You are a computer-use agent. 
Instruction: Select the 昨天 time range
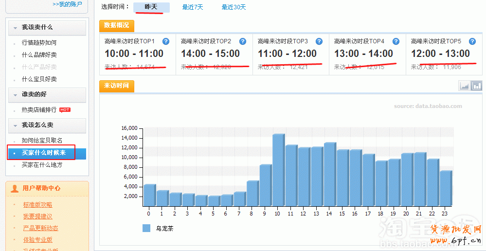point(151,7)
